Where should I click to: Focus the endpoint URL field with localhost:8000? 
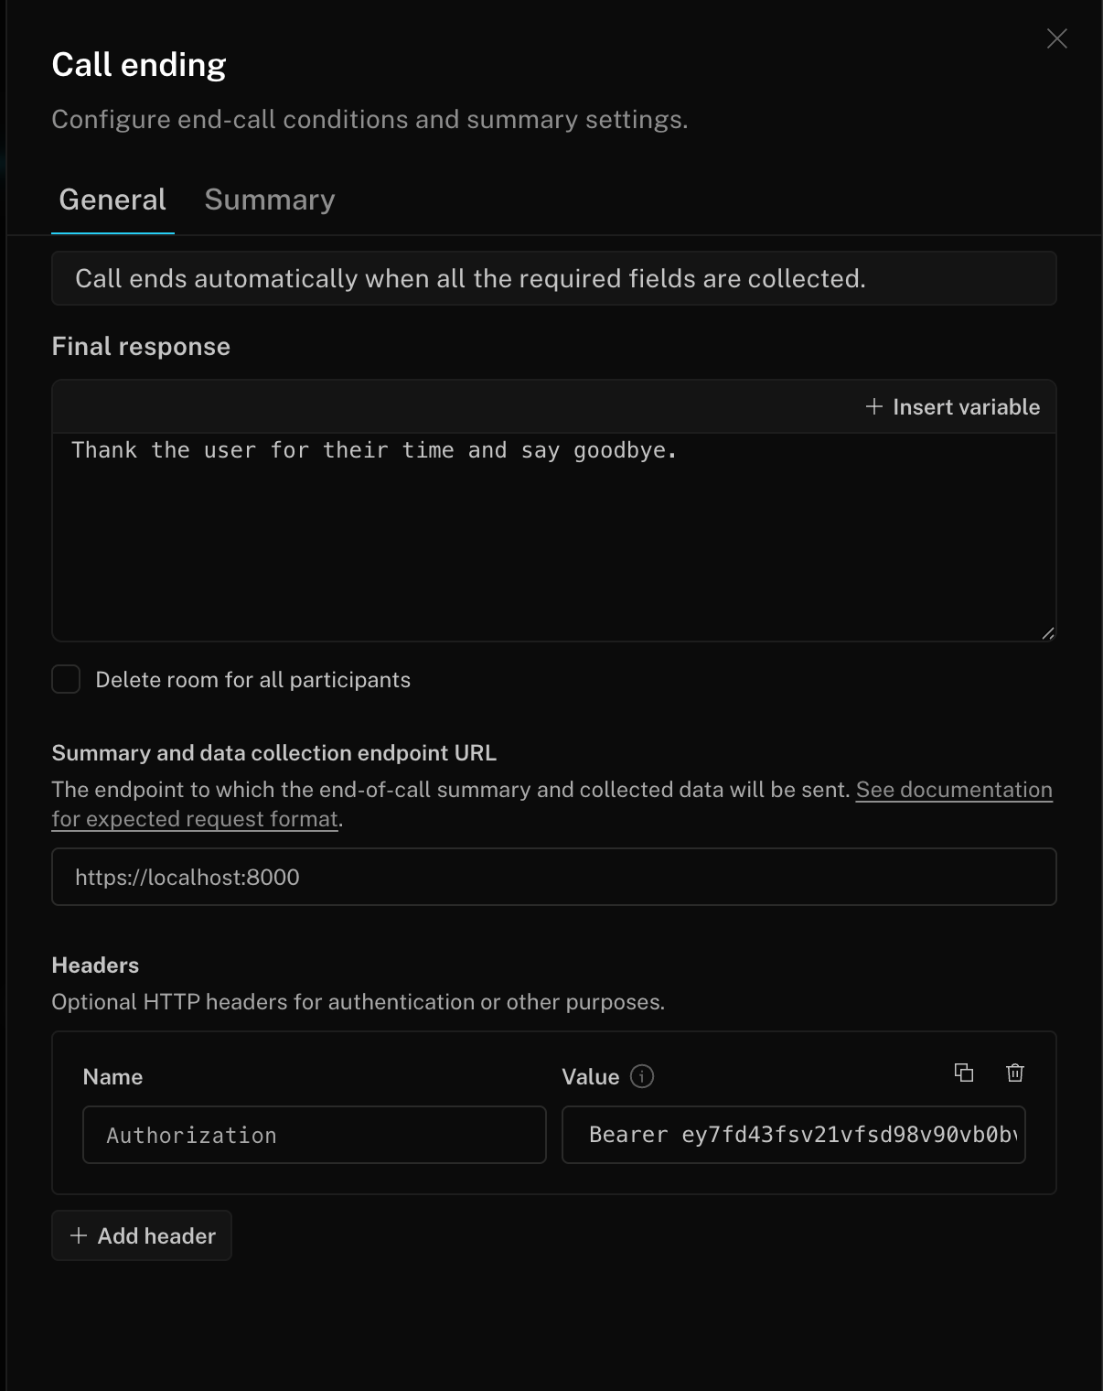pos(553,877)
